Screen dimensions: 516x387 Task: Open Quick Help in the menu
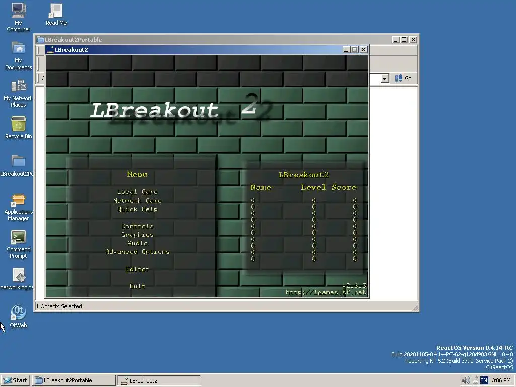point(137,209)
